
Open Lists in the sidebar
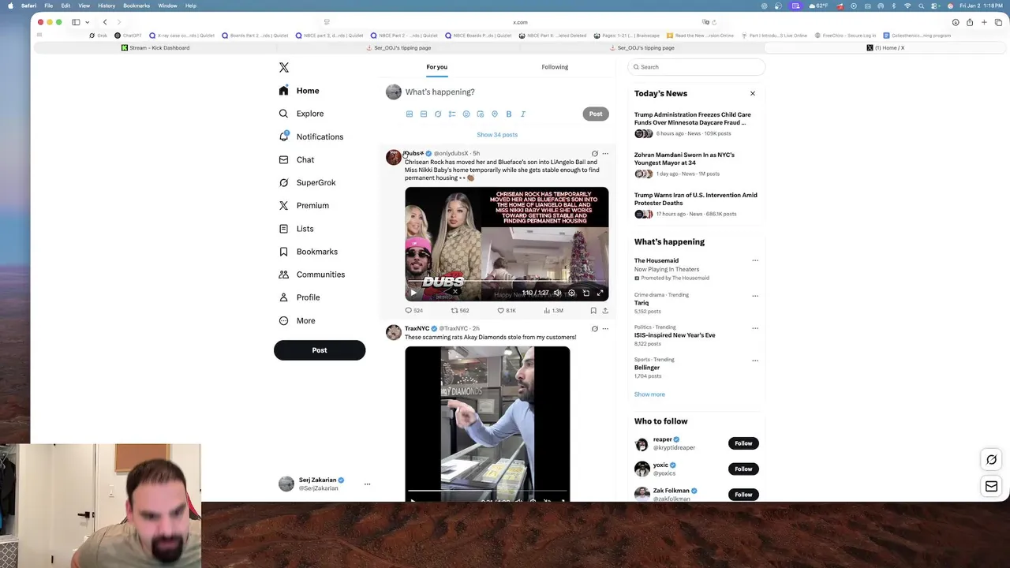coord(297,229)
